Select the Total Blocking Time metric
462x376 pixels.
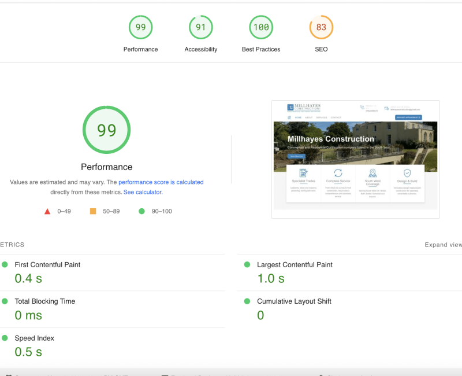click(44, 301)
